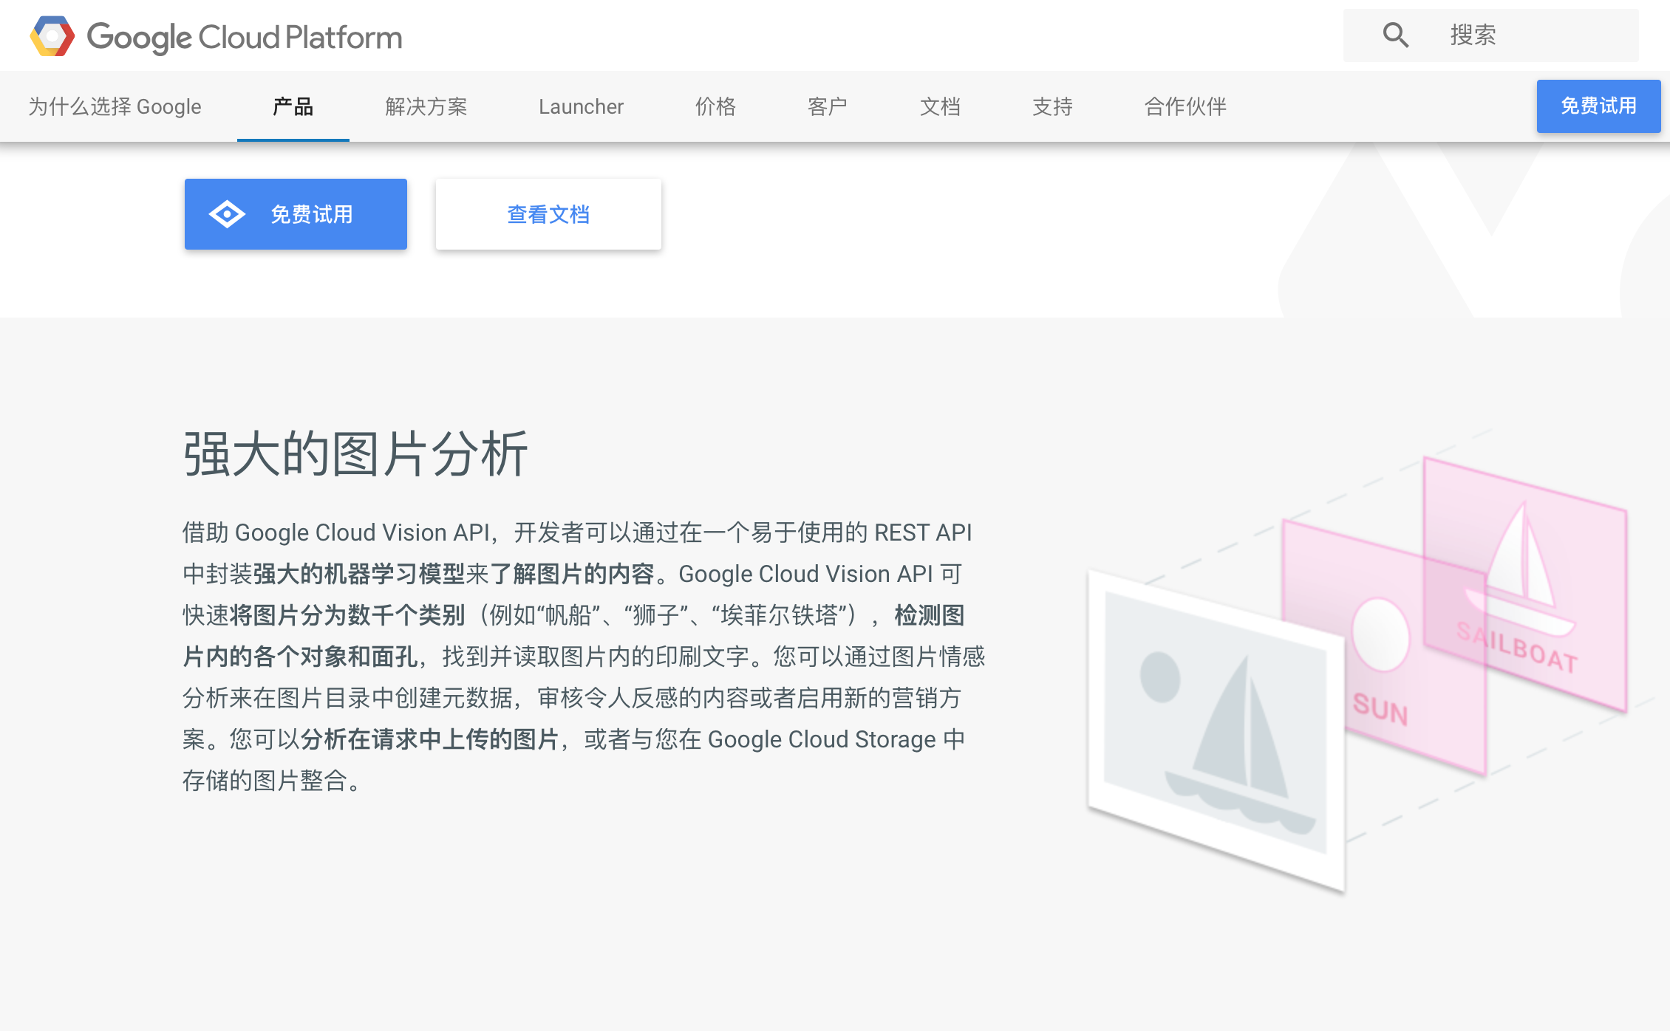Click the search magnifier icon
Screen dimensions: 1670x1031
click(x=1396, y=35)
